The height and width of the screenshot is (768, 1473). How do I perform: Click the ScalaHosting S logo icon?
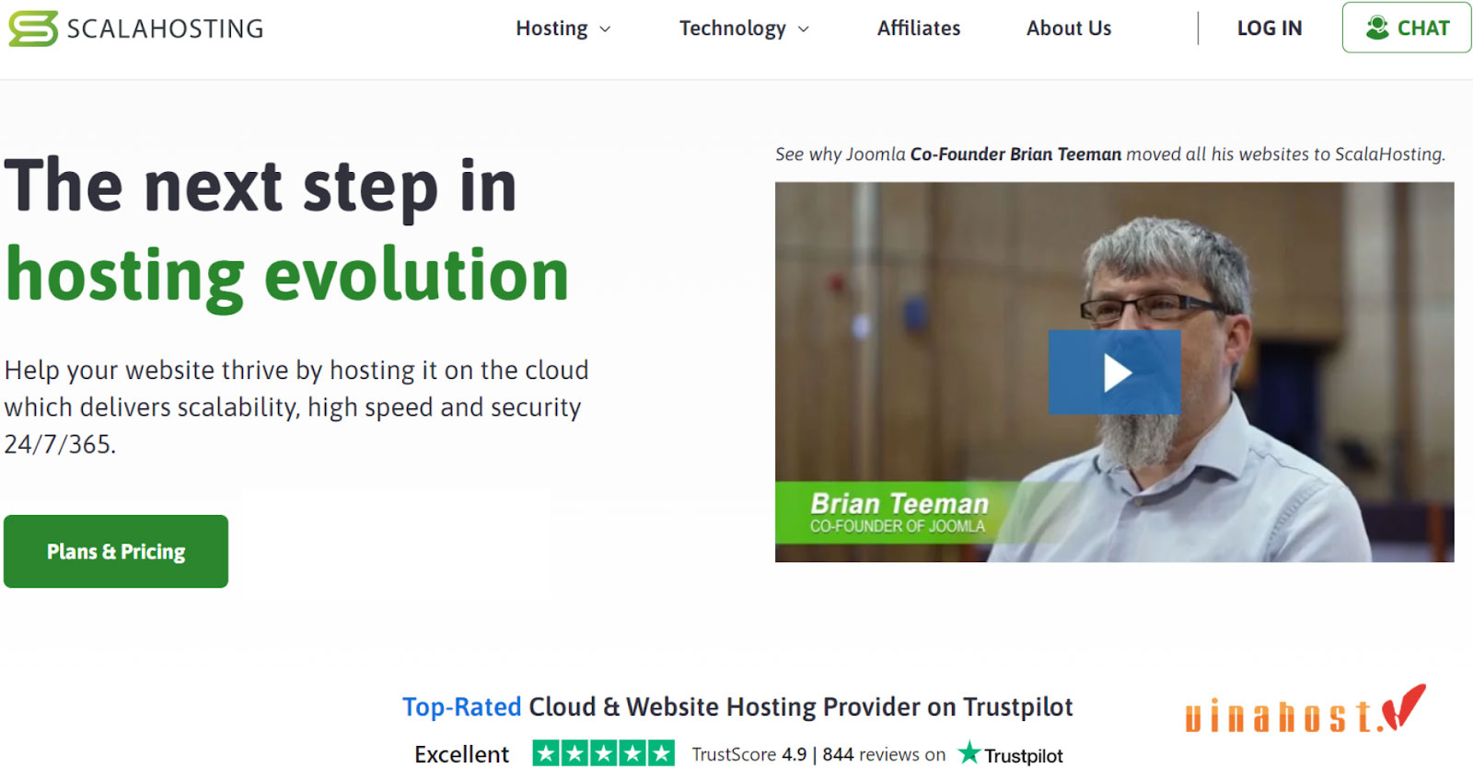coord(33,29)
